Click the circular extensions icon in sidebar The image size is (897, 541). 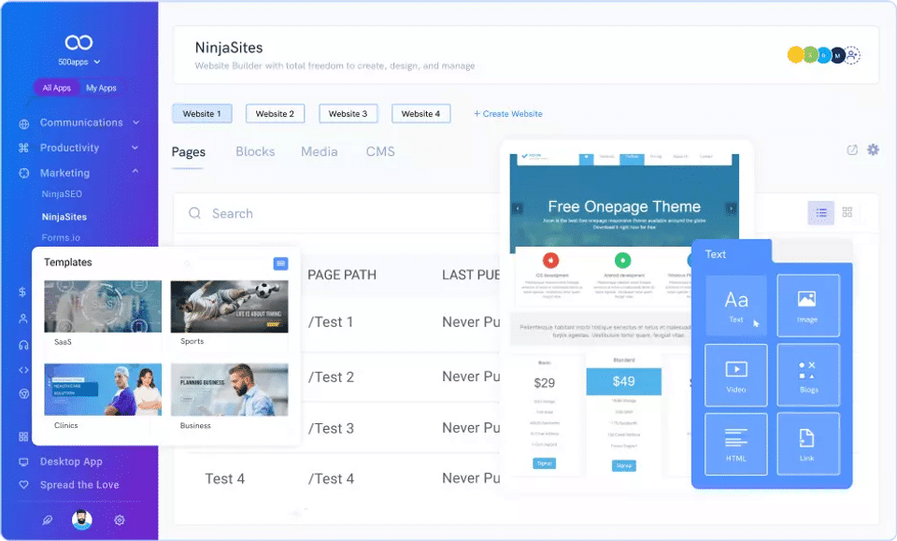[23, 393]
